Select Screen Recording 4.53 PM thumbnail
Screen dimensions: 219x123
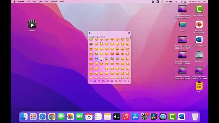click(x=182, y=70)
